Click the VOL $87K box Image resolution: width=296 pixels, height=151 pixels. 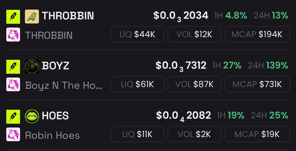(194, 84)
